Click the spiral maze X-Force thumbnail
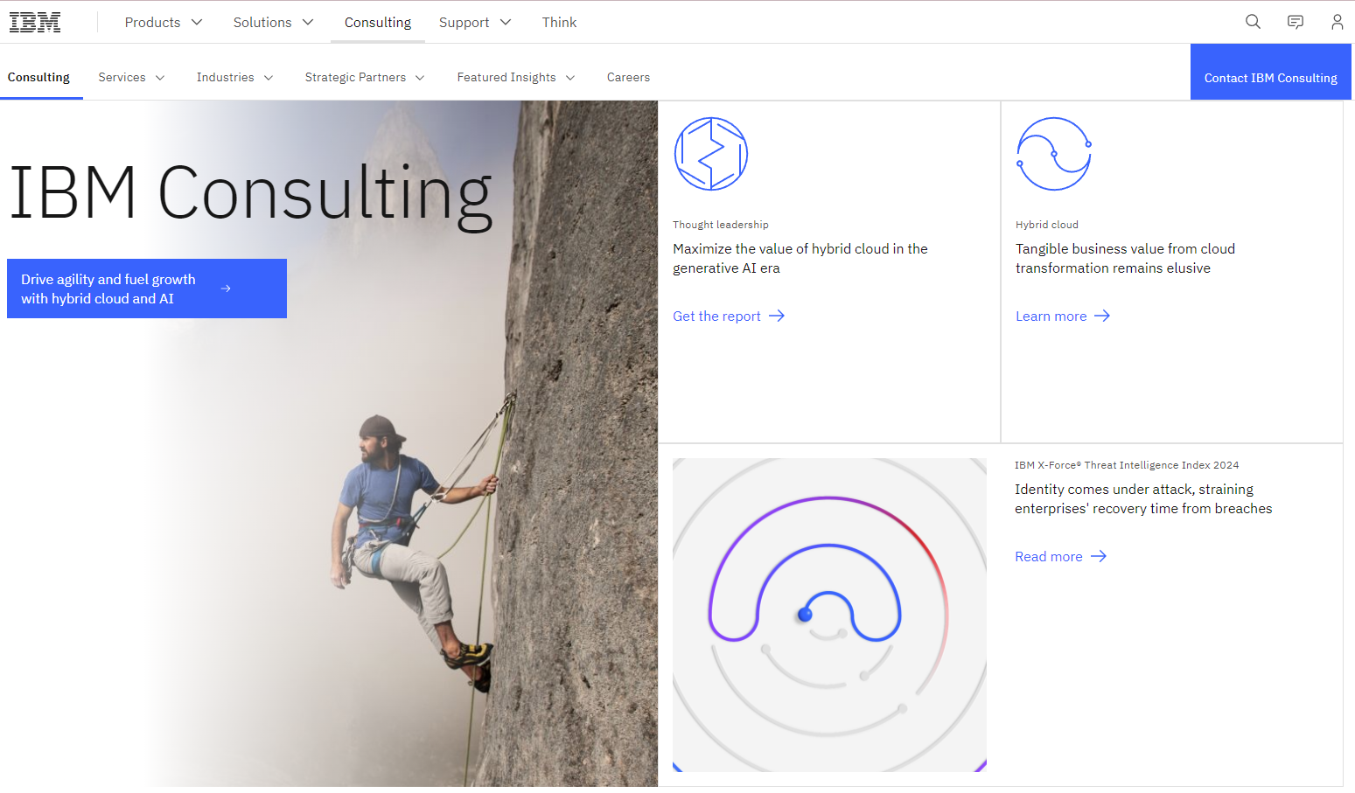The image size is (1355, 793). pos(829,615)
